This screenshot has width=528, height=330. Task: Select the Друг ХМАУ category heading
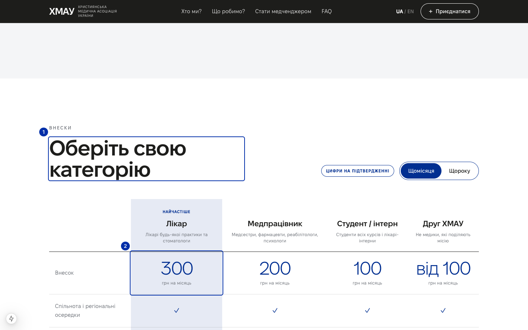pyautogui.click(x=443, y=224)
